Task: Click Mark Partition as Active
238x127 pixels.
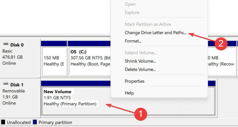Action: 148,24
